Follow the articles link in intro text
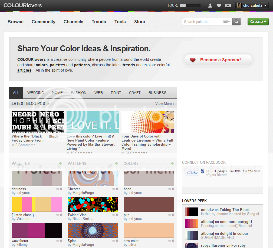The width and height of the screenshot is (273, 248). tap(24, 71)
